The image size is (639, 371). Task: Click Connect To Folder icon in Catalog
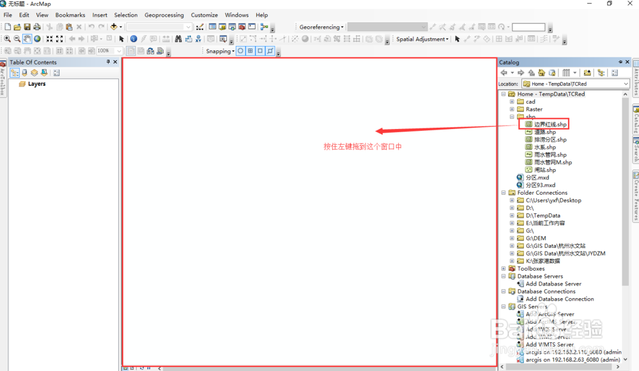click(x=587, y=73)
